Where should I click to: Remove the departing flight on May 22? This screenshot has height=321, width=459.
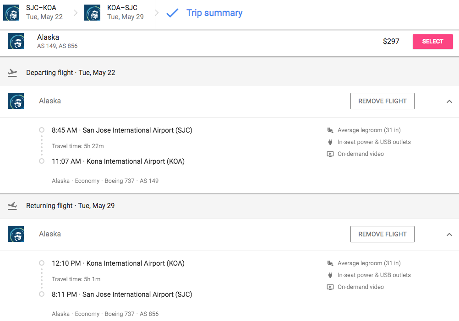point(382,101)
